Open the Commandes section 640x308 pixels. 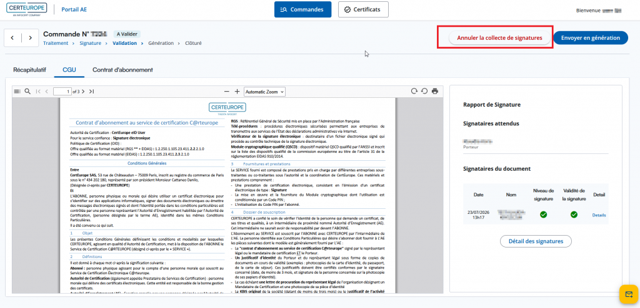302,9
